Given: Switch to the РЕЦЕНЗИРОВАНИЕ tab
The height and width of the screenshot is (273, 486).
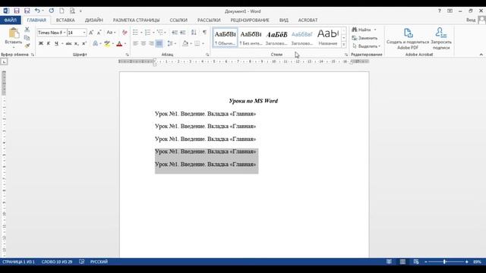Looking at the screenshot, I should click(250, 20).
